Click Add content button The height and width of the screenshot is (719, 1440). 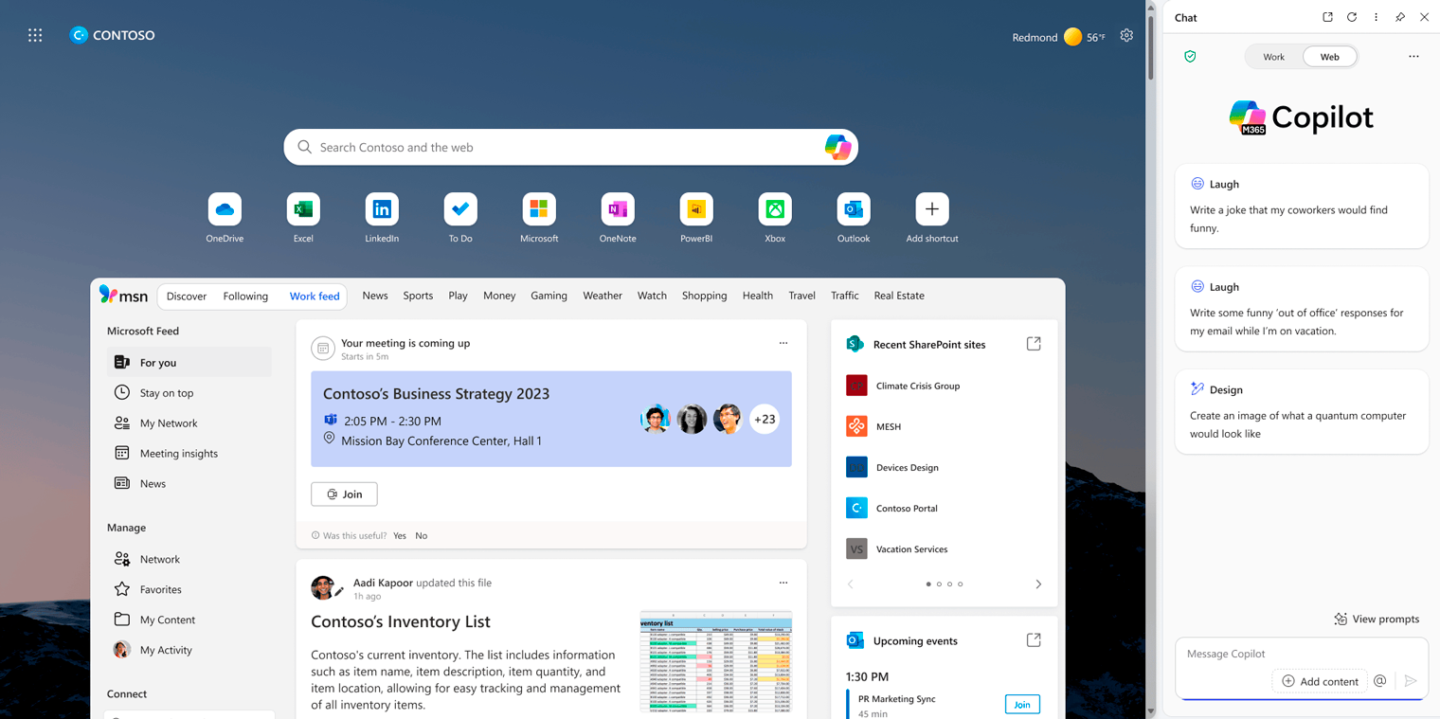pos(1320,681)
